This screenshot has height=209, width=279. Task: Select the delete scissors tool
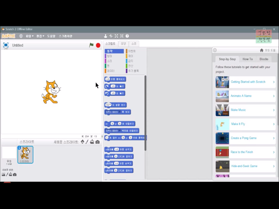coord(111,36)
